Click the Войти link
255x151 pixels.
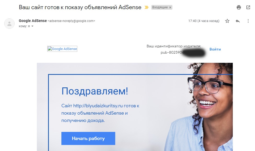point(215,49)
